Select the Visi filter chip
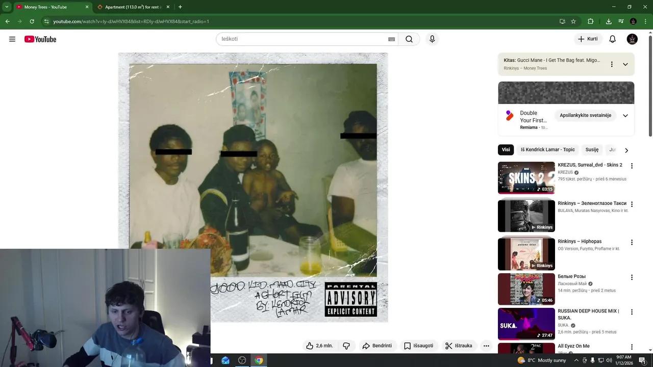The image size is (653, 367). pos(506,149)
